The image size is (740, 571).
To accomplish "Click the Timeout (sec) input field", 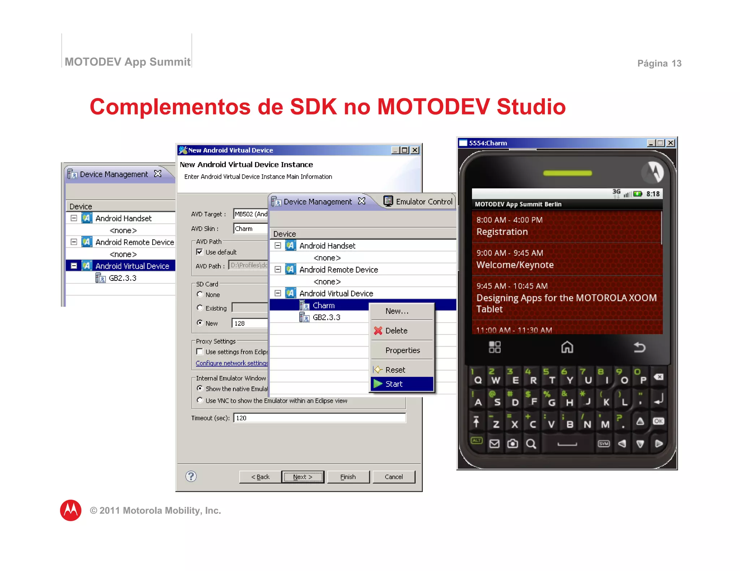I will point(319,418).
